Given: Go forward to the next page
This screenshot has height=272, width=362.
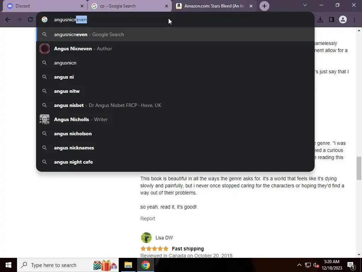Looking at the screenshot, I should tap(19, 19).
